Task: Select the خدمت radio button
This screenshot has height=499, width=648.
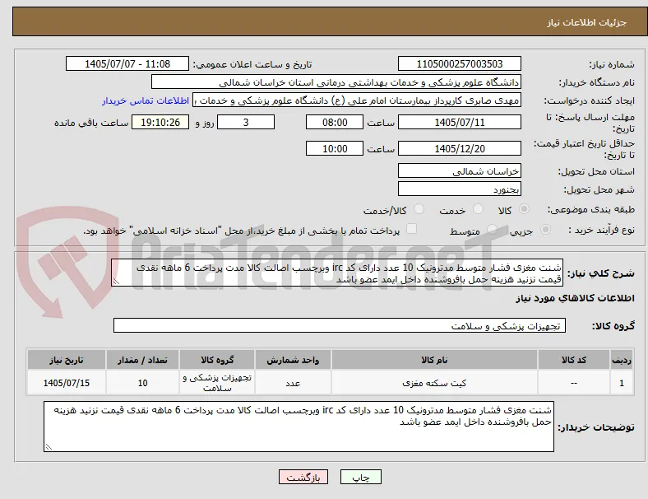Action: tap(478, 209)
